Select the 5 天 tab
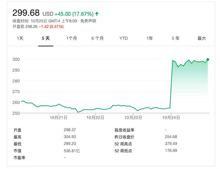220x169 pixels. click(x=46, y=39)
